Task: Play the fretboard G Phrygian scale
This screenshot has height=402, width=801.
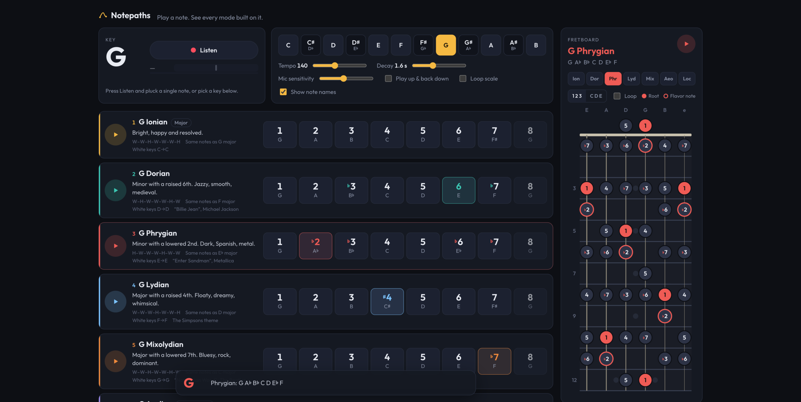Action: pyautogui.click(x=686, y=44)
